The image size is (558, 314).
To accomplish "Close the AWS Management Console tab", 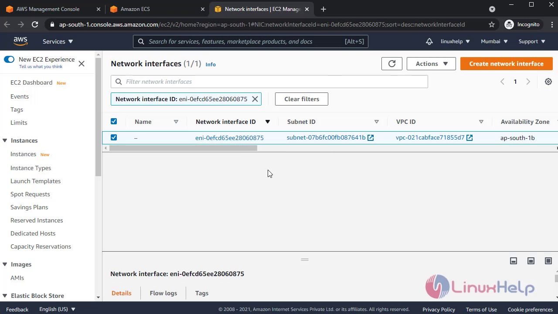I will 98,9.
